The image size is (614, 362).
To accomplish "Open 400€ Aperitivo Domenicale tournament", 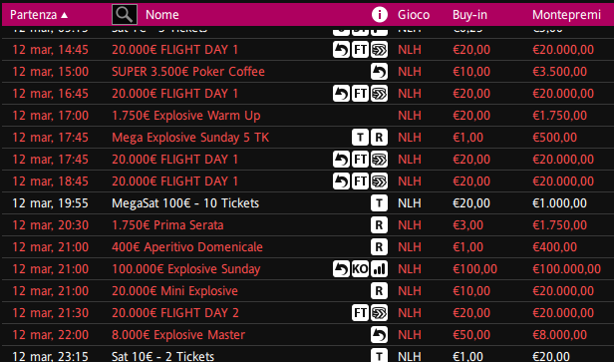I will pos(187,247).
